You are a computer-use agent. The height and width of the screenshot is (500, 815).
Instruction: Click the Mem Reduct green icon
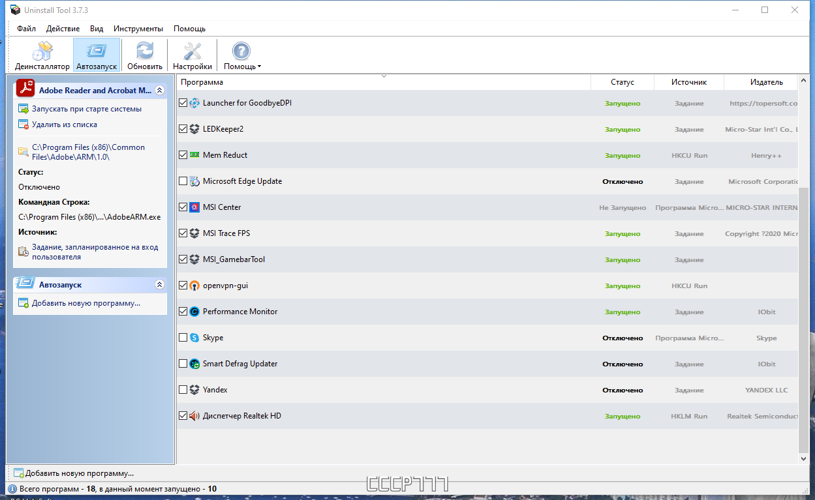click(194, 155)
